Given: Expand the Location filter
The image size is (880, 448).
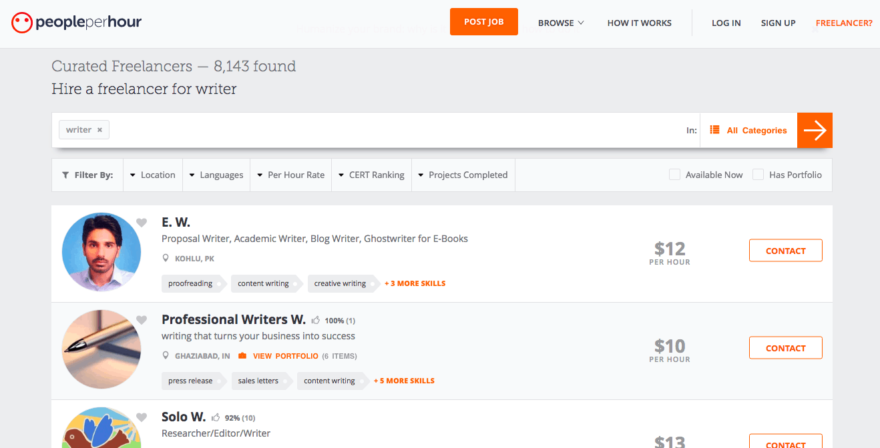Looking at the screenshot, I should tap(152, 175).
